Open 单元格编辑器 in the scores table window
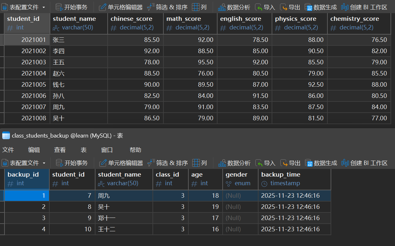The height and width of the screenshot is (246, 395). (121, 7)
